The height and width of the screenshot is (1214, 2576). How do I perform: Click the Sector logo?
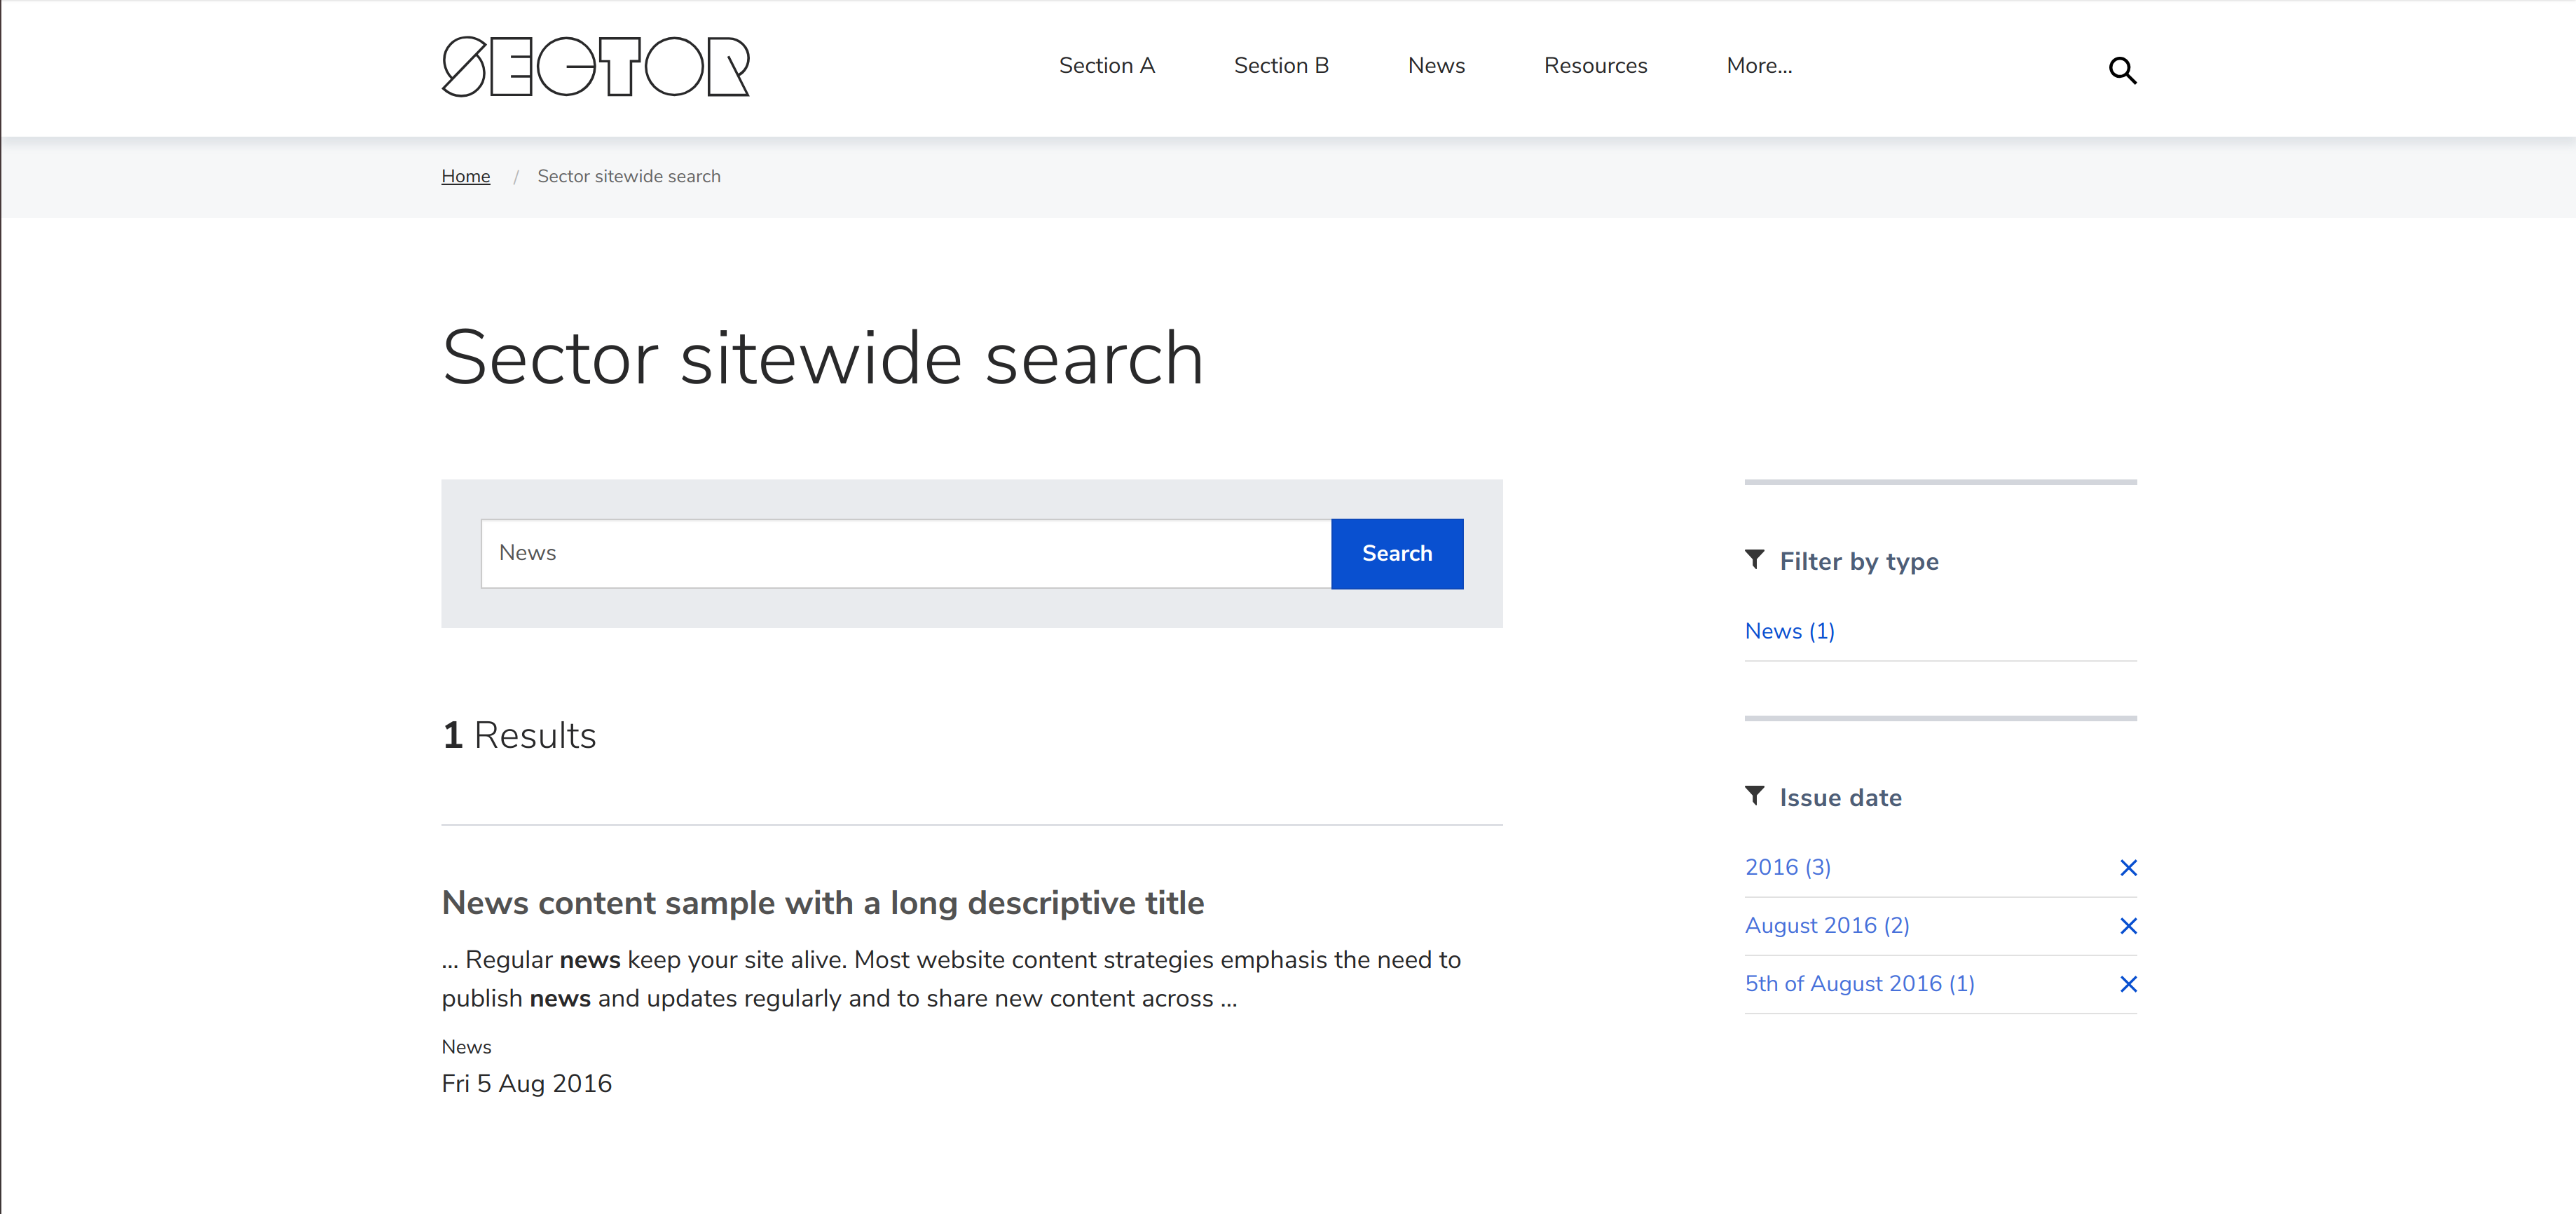596,67
